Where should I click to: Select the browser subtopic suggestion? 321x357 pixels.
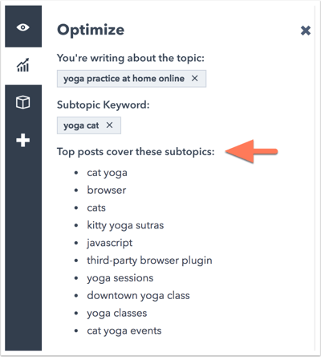point(107,190)
